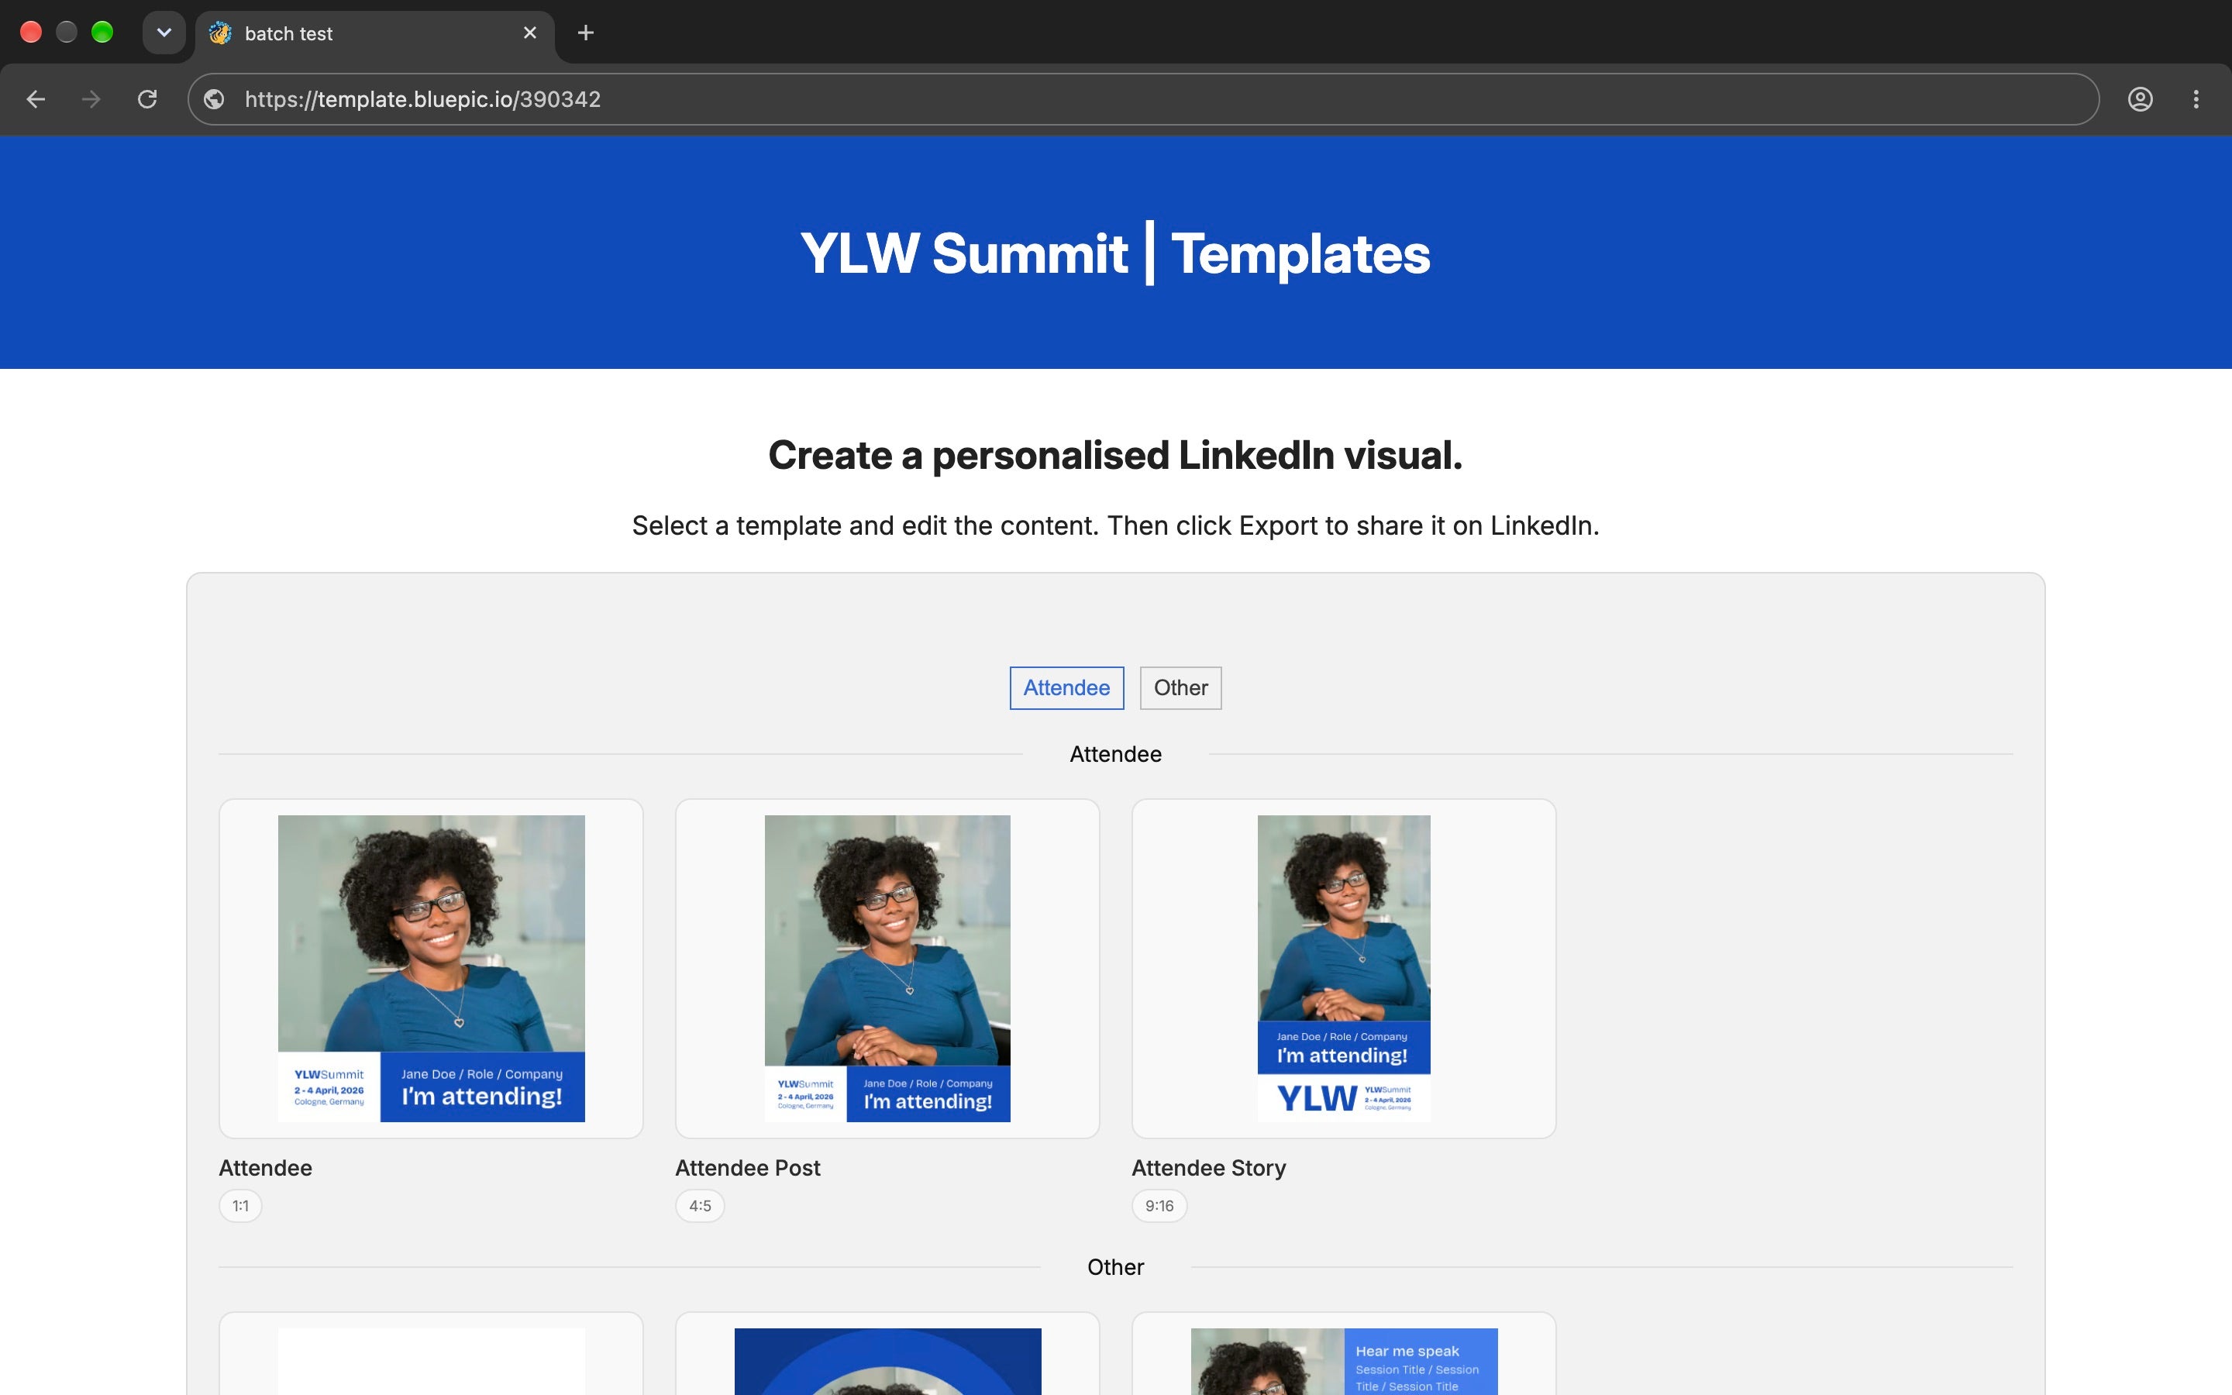Open the Attendee square template thumbnail
Image resolution: width=2232 pixels, height=1395 pixels.
(x=431, y=968)
